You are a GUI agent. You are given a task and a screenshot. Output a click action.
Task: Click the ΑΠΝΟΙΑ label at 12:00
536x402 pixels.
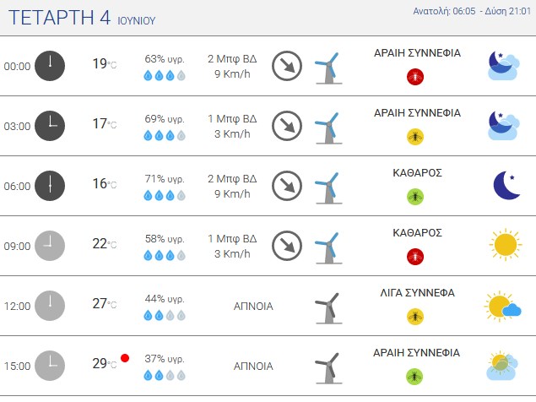tap(253, 307)
